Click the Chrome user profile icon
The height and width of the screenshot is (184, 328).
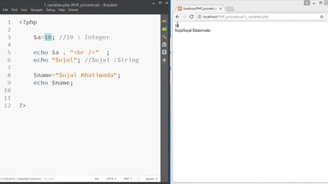pos(306,3)
